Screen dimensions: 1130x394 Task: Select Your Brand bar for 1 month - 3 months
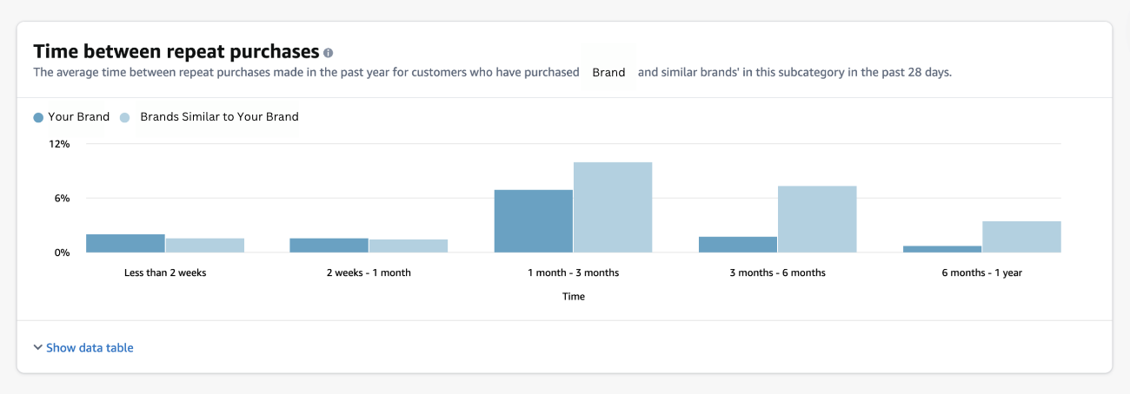click(534, 221)
